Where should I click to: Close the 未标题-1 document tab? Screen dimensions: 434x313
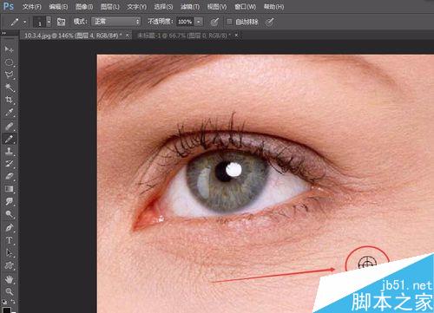pos(236,36)
